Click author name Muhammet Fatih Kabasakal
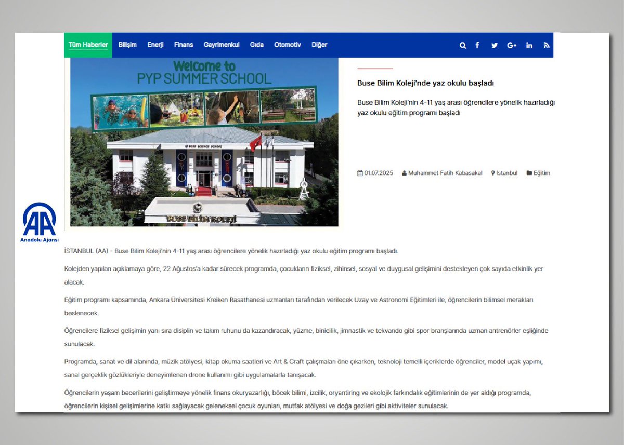 click(445, 173)
